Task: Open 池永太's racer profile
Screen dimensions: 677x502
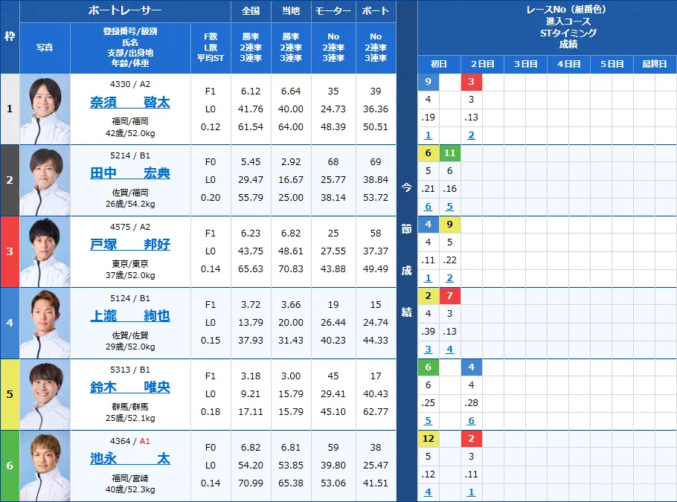Action: [131, 458]
